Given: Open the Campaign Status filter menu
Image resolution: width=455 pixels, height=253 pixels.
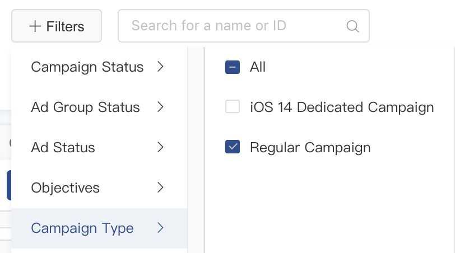Looking at the screenshot, I should [99, 67].
